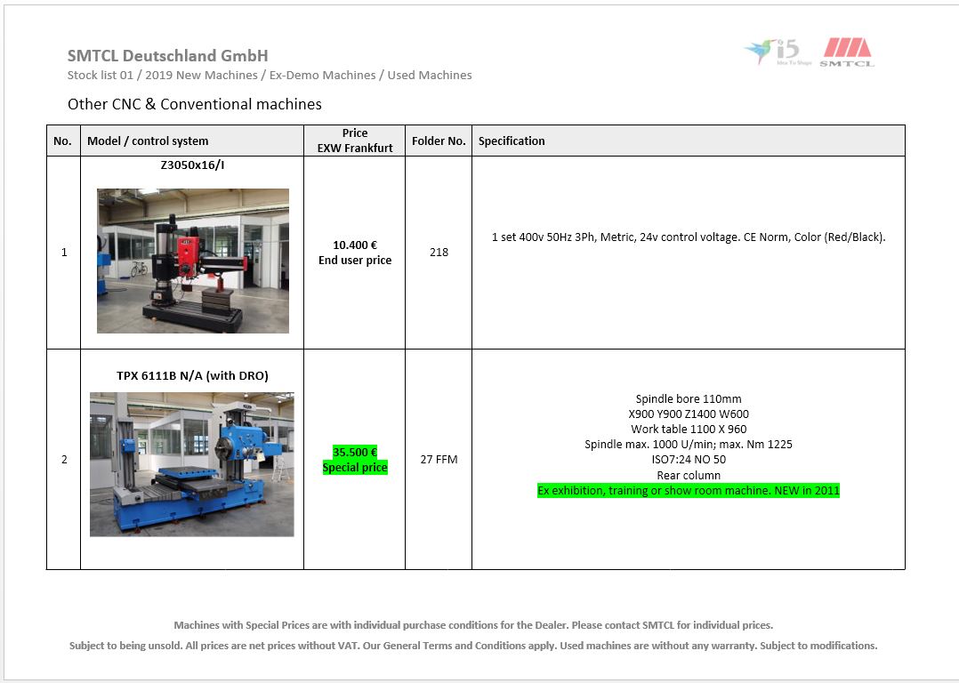Image resolution: width=959 pixels, height=683 pixels.
Task: Click the i5 hummingbird logo
Action: pyautogui.click(x=778, y=52)
